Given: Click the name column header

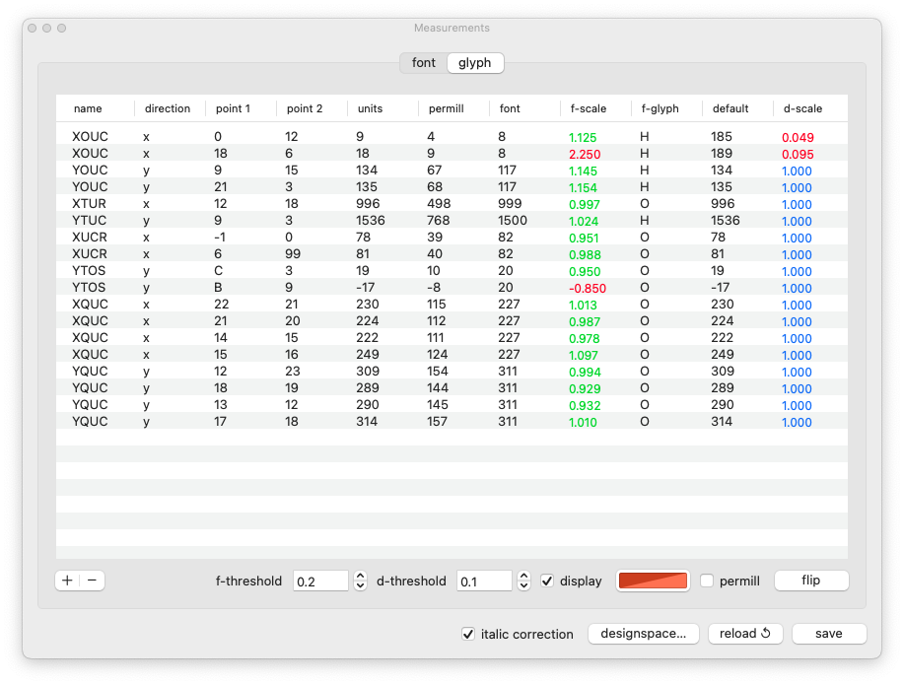Looking at the screenshot, I should (x=89, y=108).
